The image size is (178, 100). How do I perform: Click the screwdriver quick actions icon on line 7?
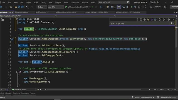coord(13,39)
